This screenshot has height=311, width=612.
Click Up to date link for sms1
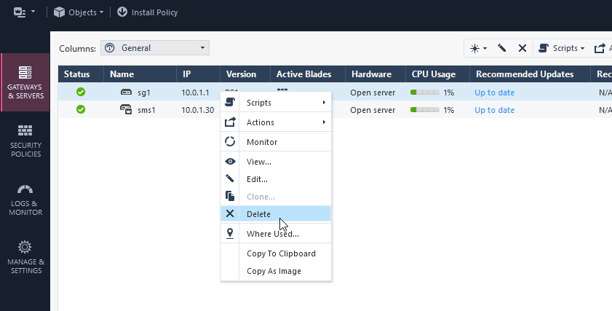[495, 110]
